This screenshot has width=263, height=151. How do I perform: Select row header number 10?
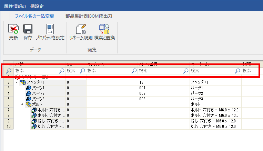click(9, 127)
